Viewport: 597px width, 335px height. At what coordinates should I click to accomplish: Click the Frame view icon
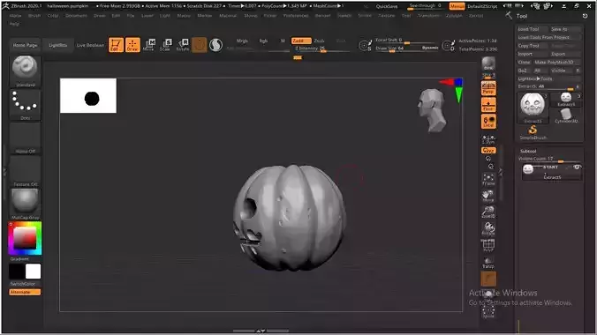(488, 180)
